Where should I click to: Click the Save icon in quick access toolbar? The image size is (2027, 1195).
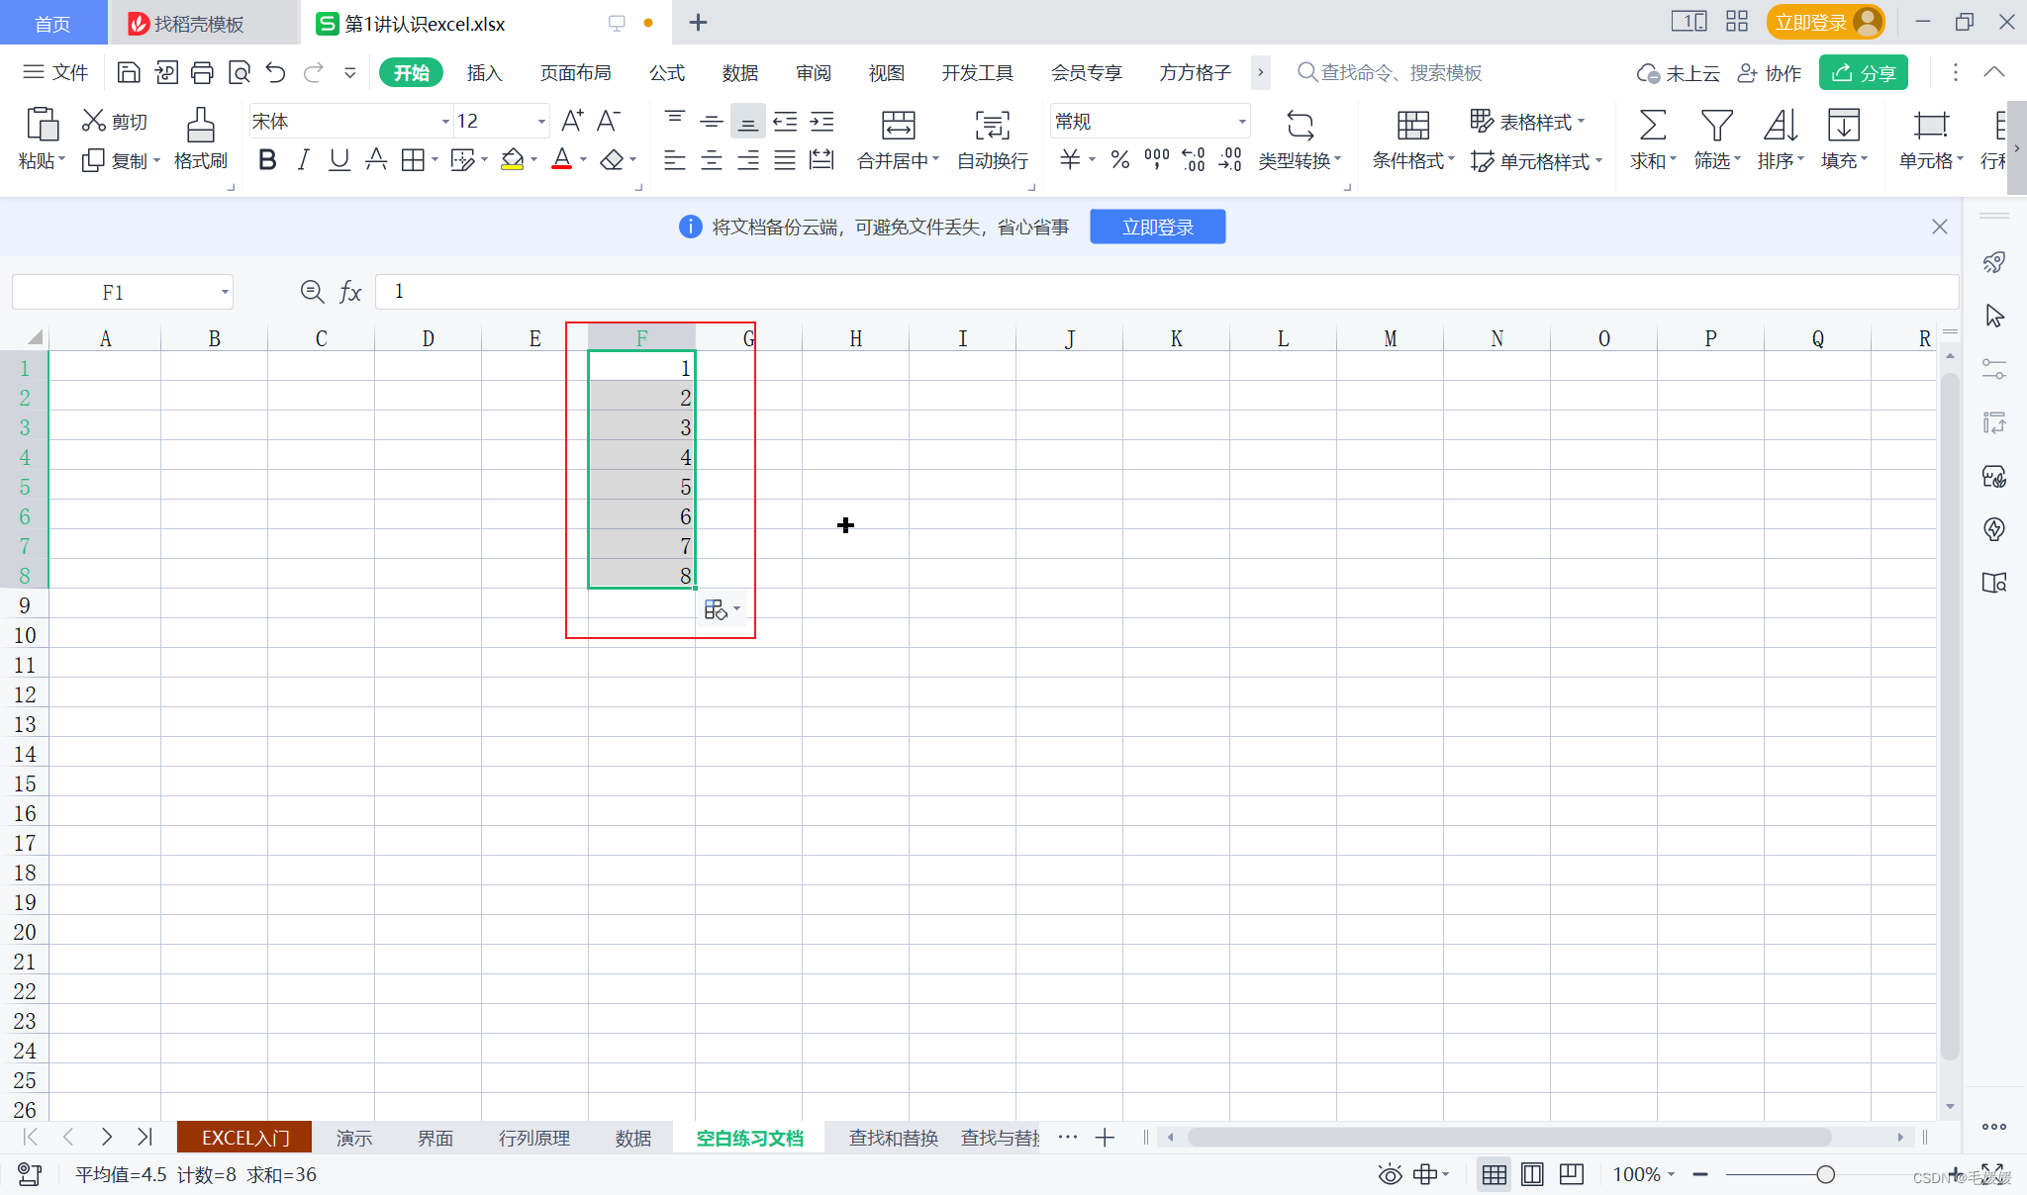click(x=129, y=72)
